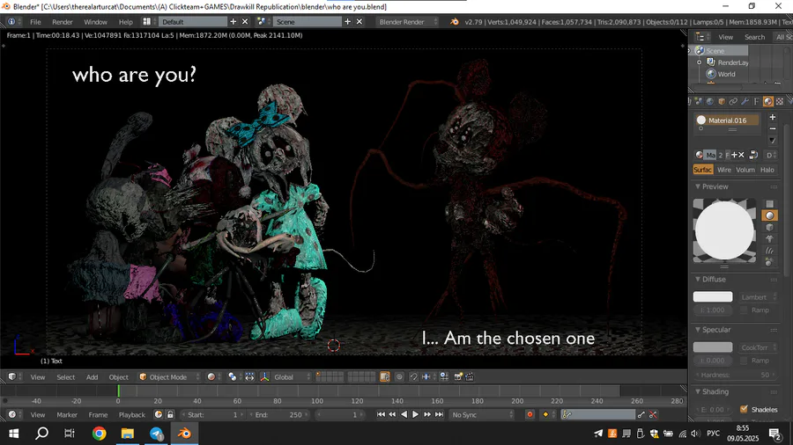Select the Volum material type tab

coord(745,170)
